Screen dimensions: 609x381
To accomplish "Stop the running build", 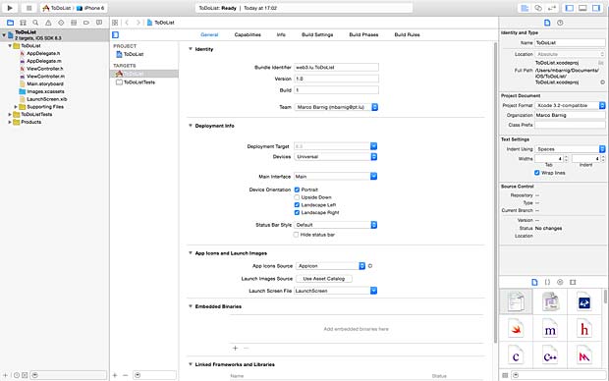I will pos(28,8).
